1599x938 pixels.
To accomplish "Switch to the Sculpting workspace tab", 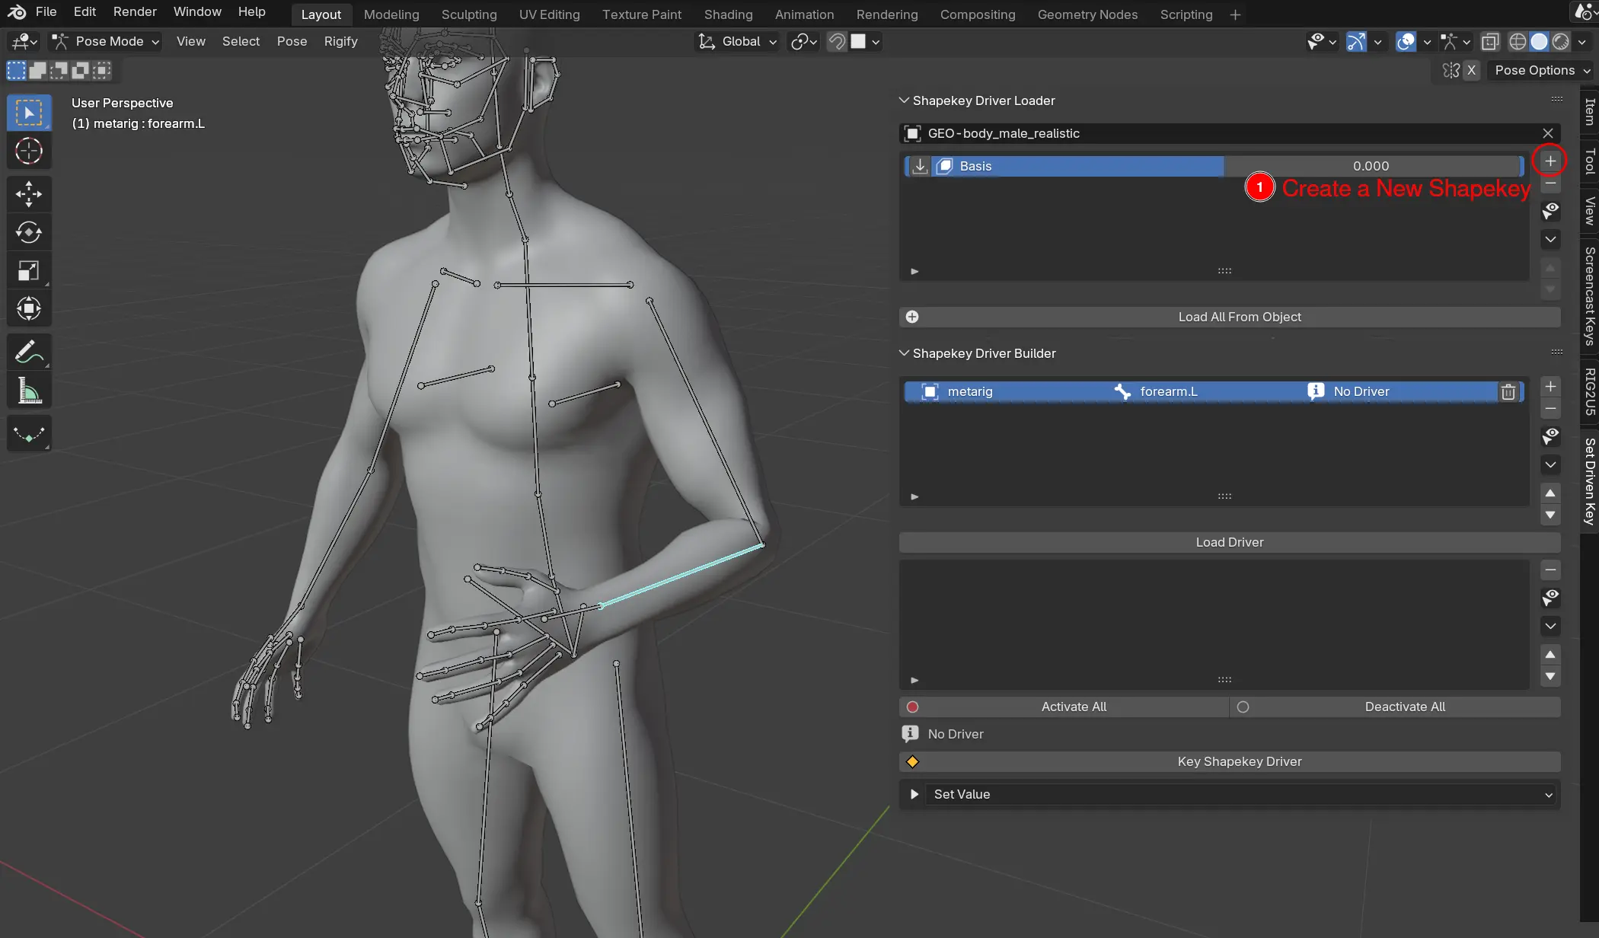I will click(469, 14).
